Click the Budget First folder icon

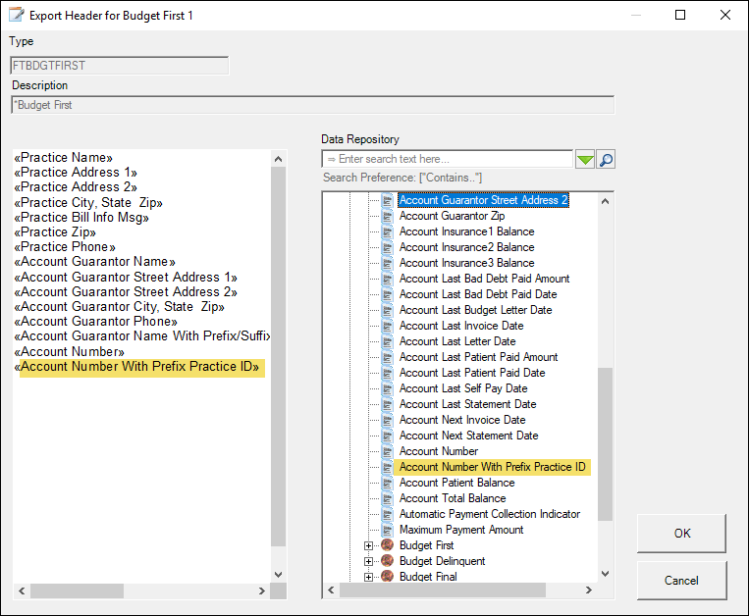[387, 545]
